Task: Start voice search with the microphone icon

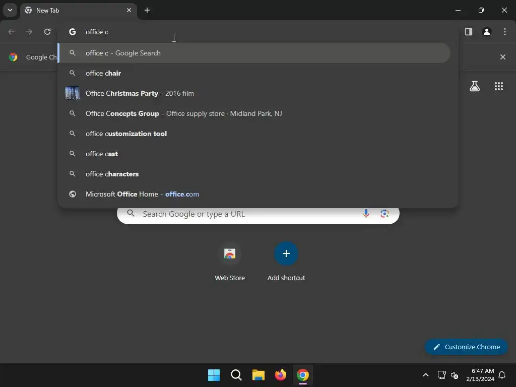Action: pos(366,214)
